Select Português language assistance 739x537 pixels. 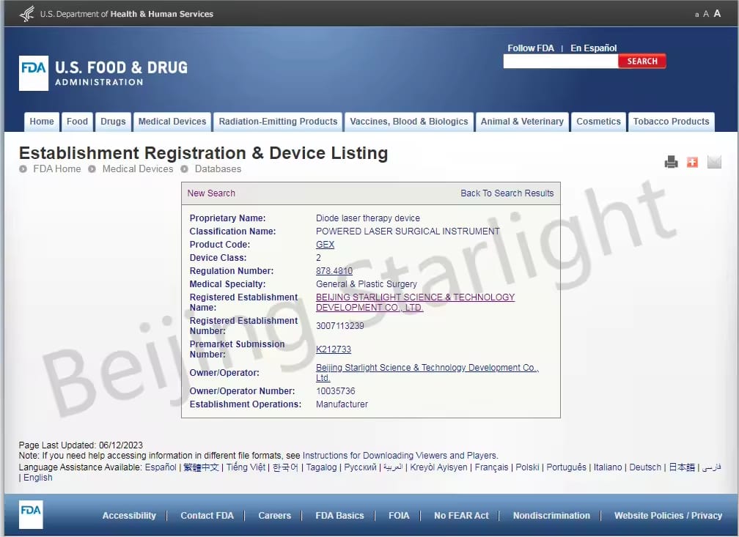(567, 467)
